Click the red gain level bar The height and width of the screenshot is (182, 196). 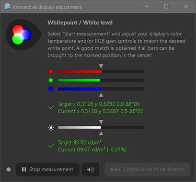click(x=101, y=71)
